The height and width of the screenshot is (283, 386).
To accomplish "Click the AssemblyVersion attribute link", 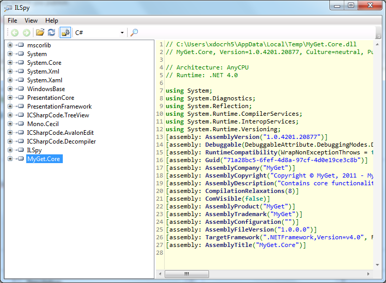I will 233,137.
